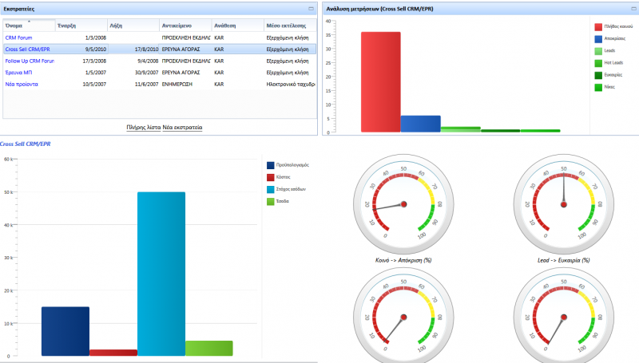Screen dimensions: 639x363
Task: Open the Cross Sell CRM/EPR campaign link
Action: click(27, 49)
